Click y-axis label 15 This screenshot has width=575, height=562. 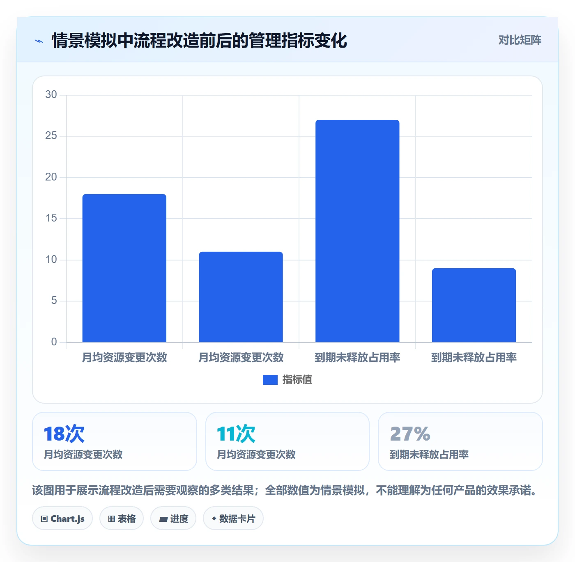click(51, 218)
